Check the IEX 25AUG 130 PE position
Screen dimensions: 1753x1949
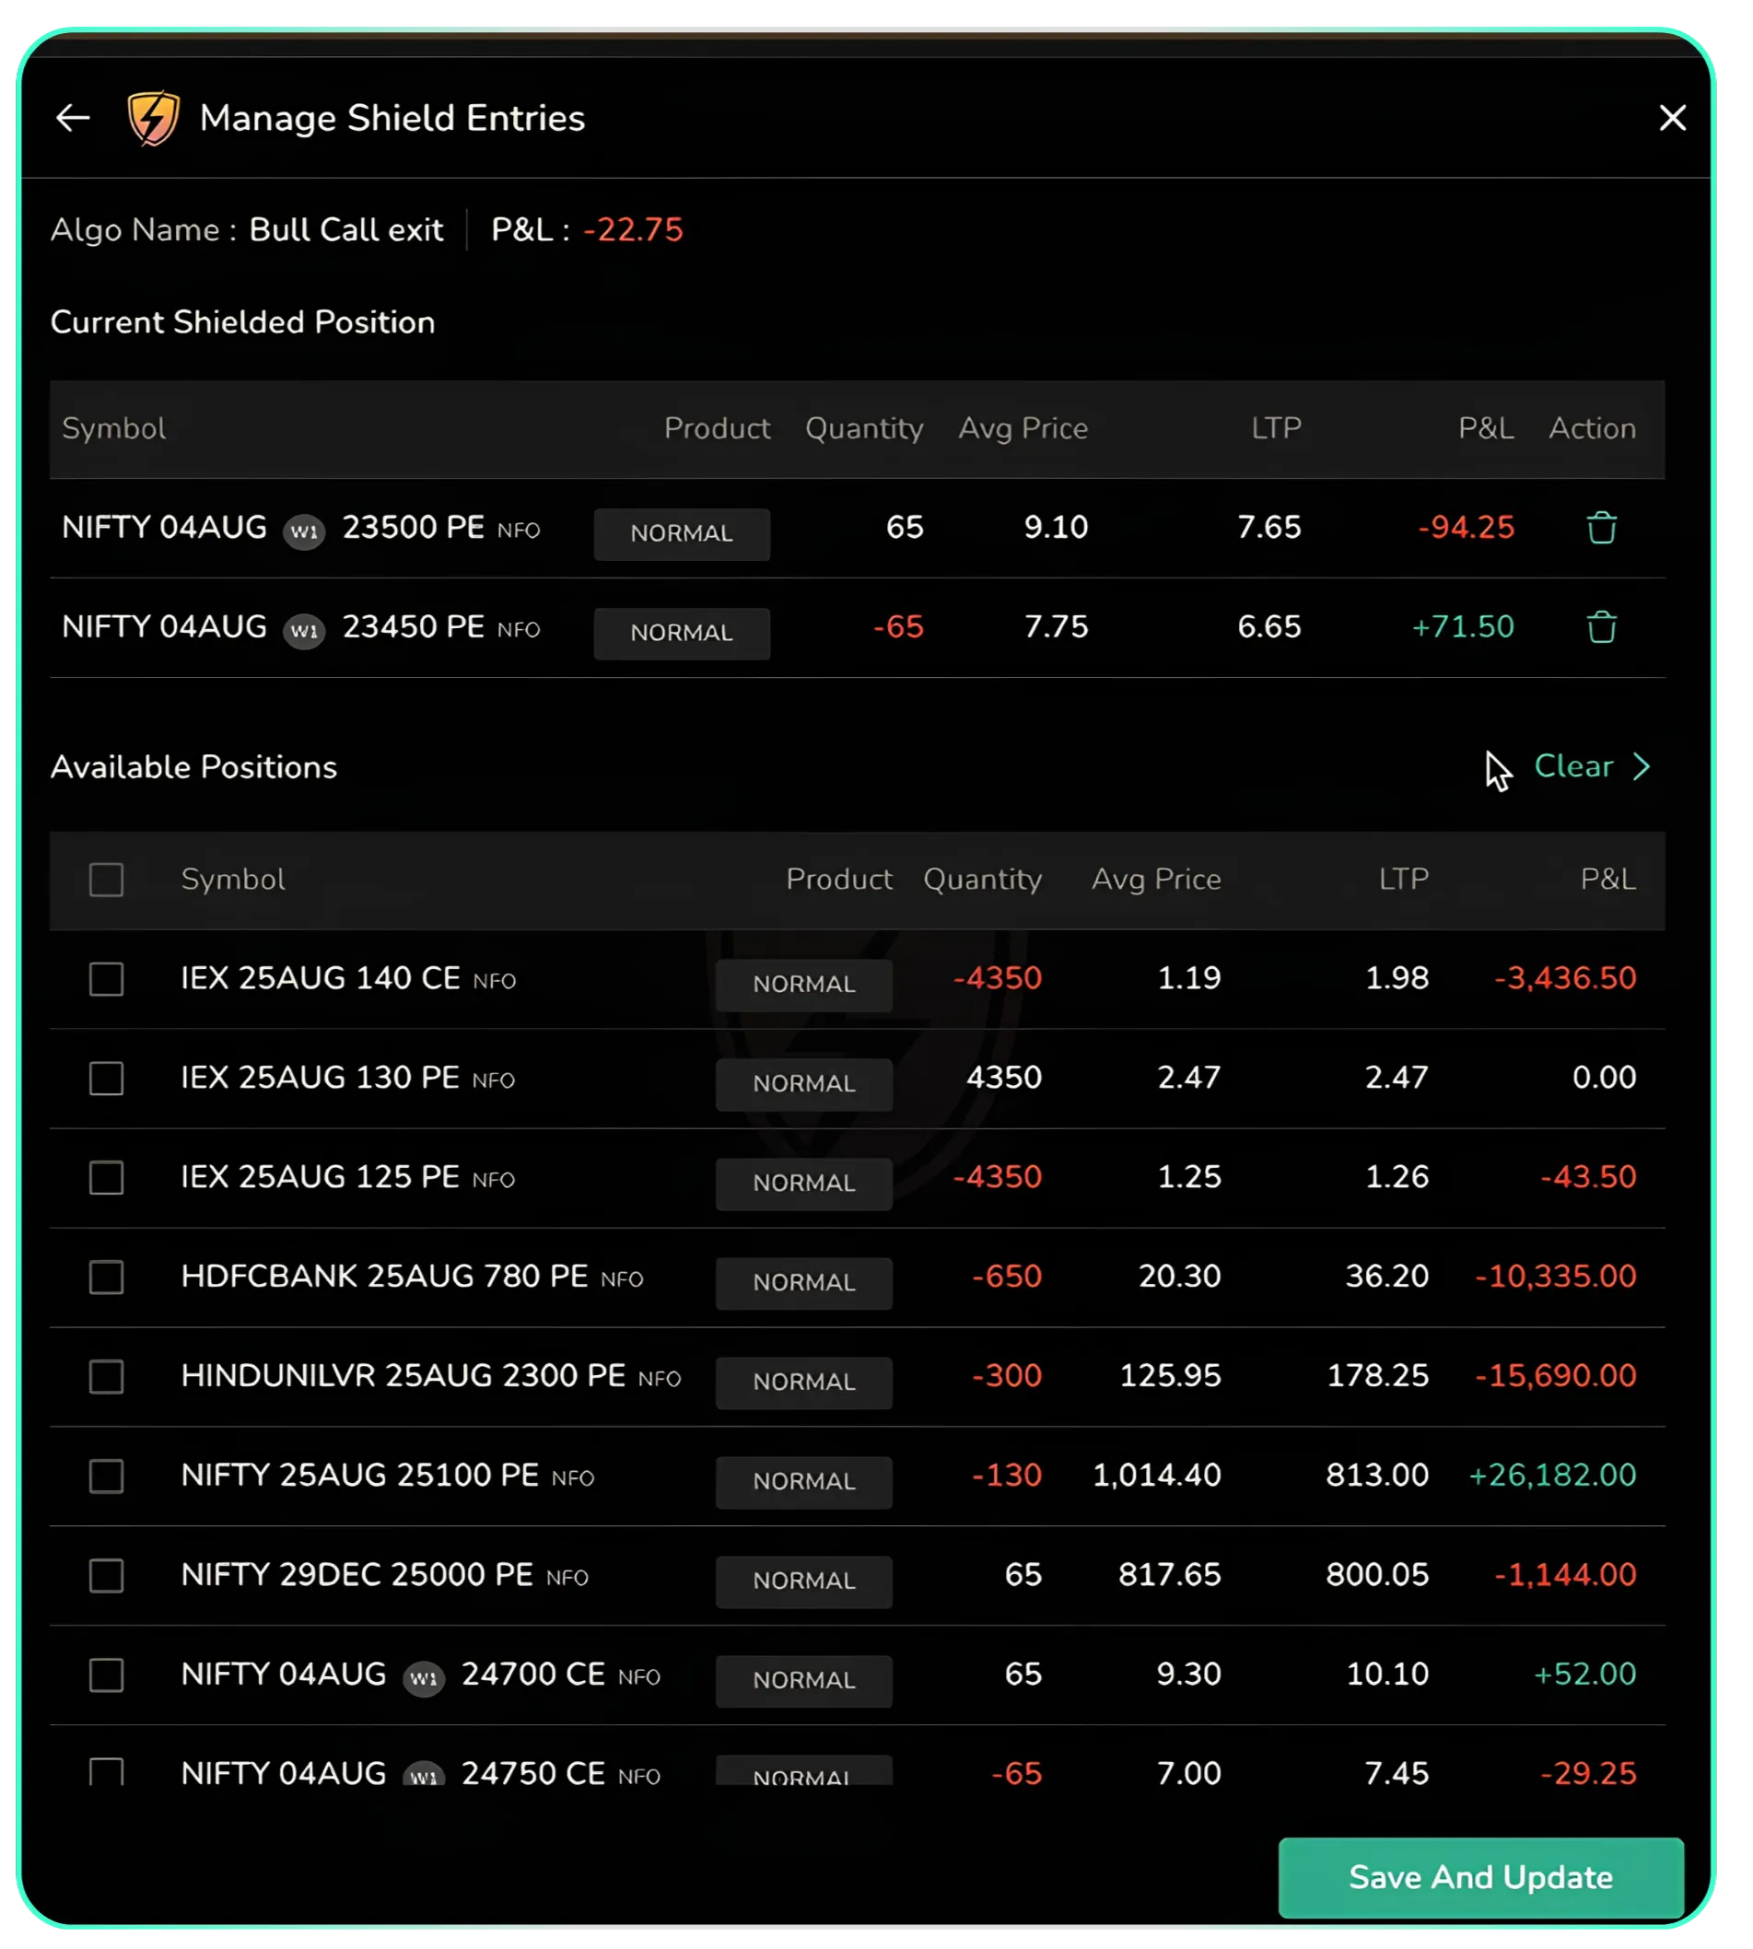[107, 1079]
